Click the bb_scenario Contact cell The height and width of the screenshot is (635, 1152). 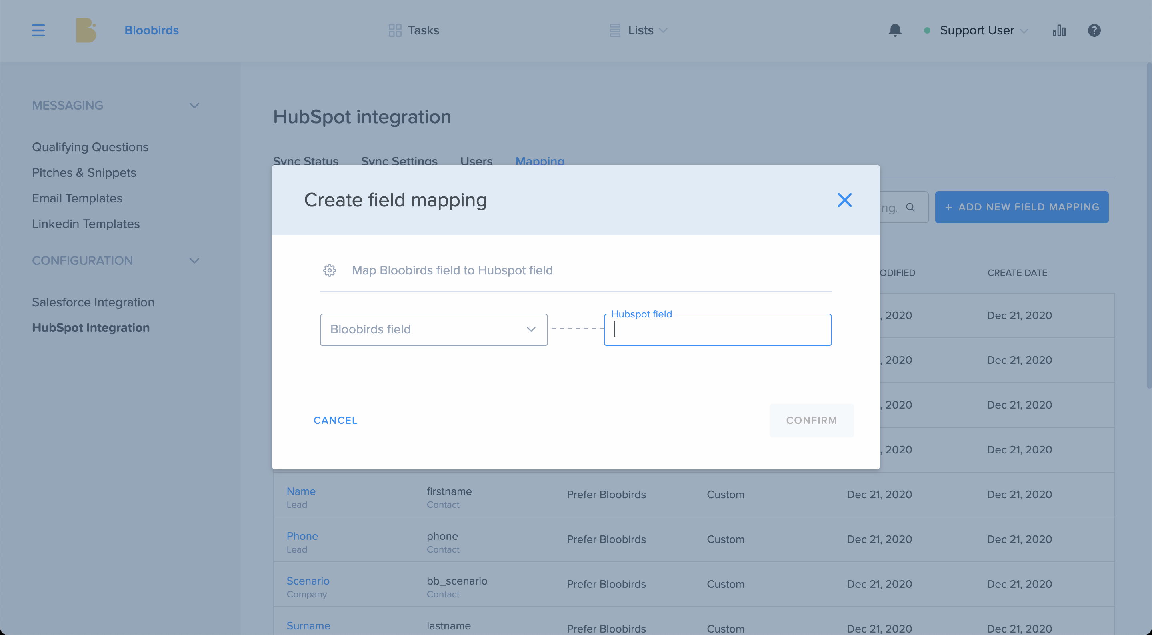pos(457,586)
